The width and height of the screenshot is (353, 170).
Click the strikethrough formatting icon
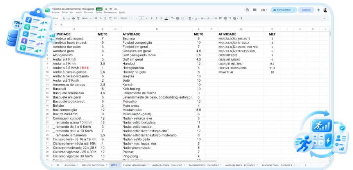click(161, 18)
